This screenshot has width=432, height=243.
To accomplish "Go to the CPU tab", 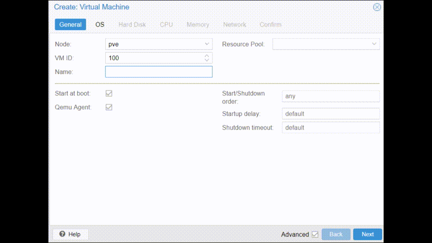I will click(166, 24).
